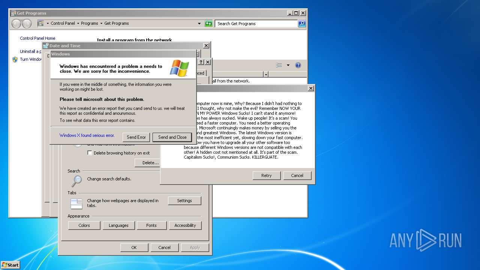The width and height of the screenshot is (480, 270).
Task: Open the view options dropdown arrow
Action: pyautogui.click(x=288, y=65)
